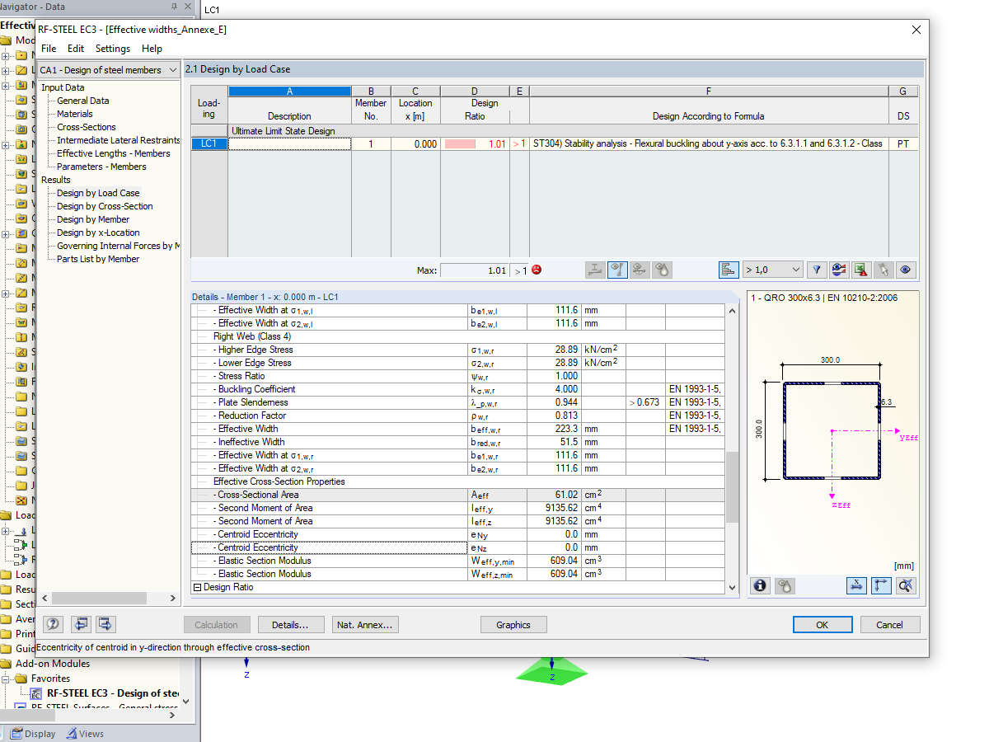Open the Details dialog

click(x=291, y=624)
